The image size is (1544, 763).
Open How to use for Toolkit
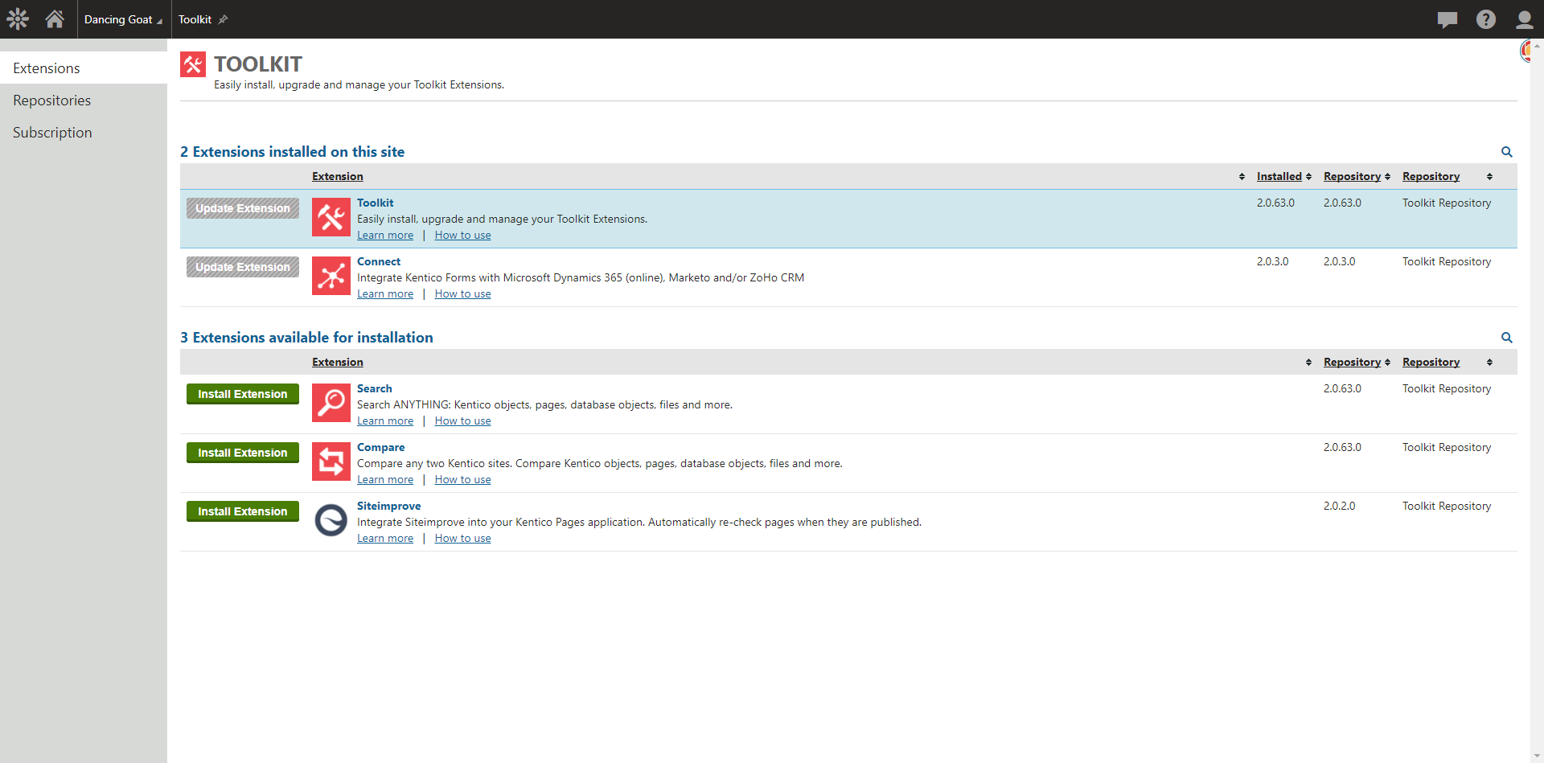[x=462, y=235]
